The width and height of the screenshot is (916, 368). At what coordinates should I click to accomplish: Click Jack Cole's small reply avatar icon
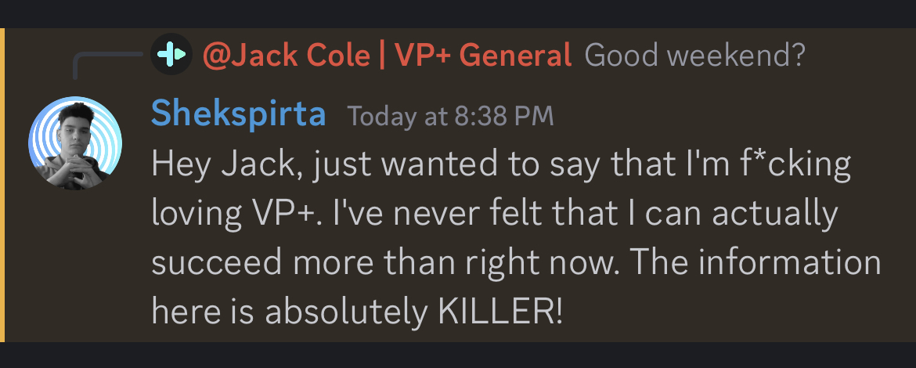172,55
